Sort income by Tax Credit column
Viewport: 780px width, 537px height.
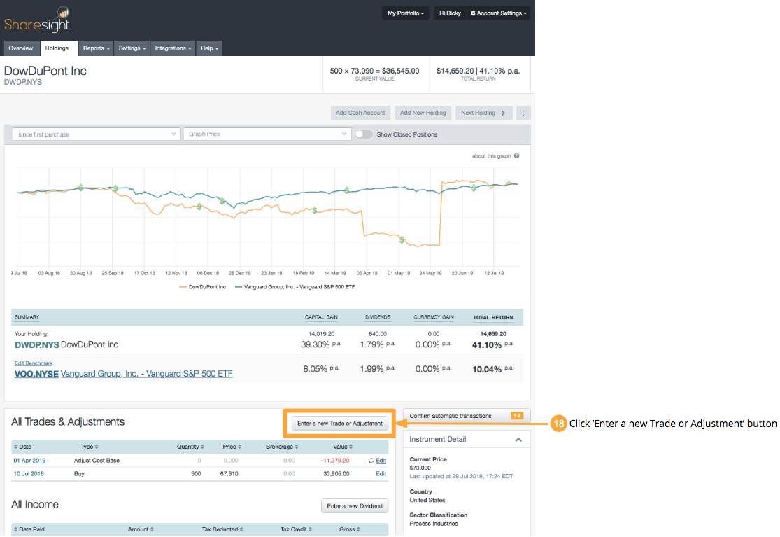(x=296, y=529)
